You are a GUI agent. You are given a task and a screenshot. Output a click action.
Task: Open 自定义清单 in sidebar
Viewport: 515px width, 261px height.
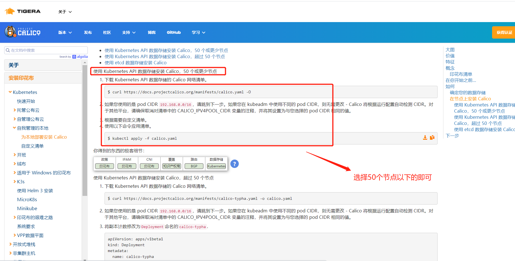tap(32, 146)
